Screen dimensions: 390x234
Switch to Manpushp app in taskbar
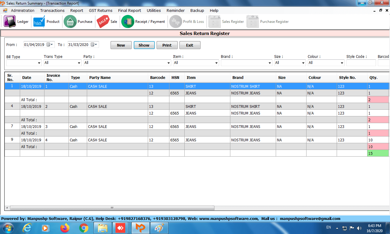pos(140,228)
